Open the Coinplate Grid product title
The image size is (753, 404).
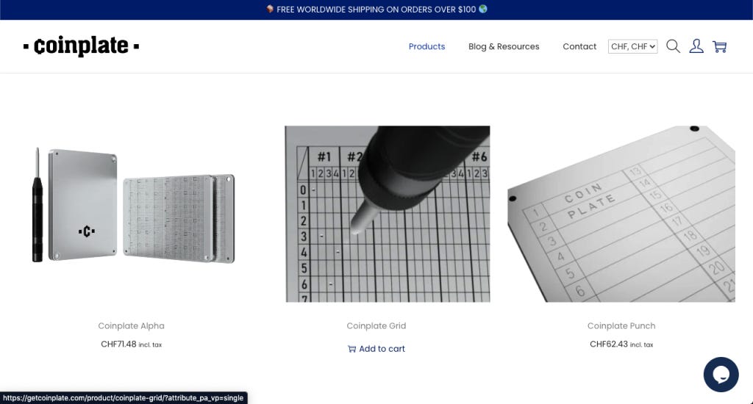pos(376,326)
